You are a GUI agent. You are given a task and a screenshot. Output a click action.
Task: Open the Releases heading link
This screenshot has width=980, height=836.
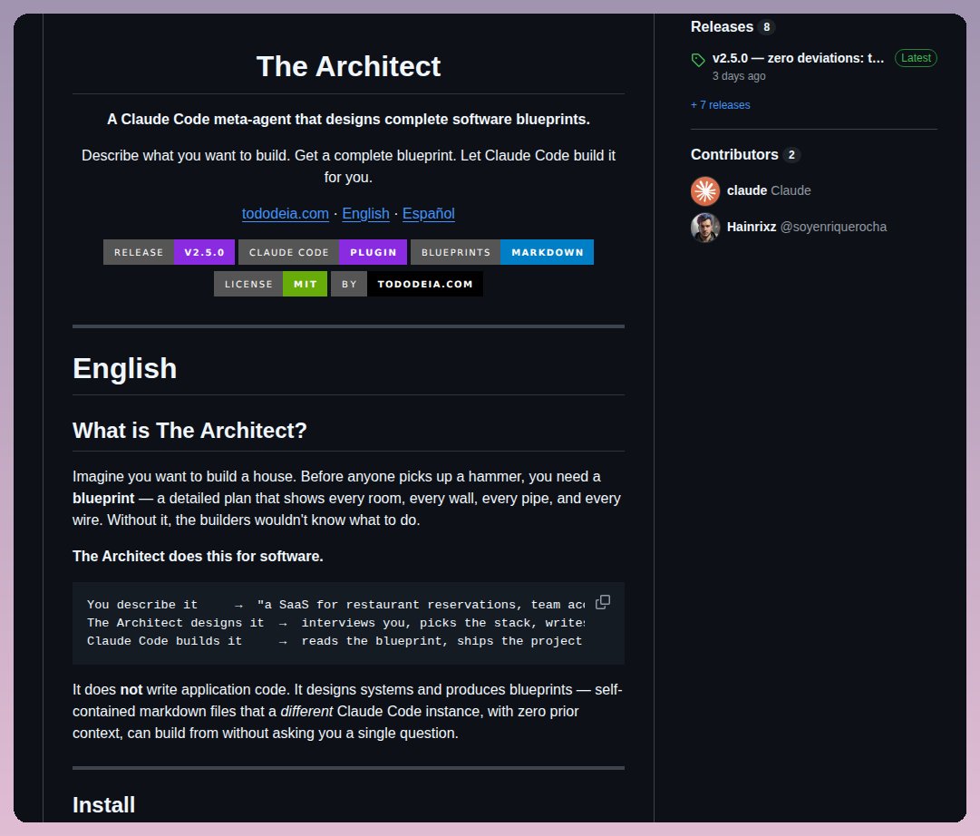click(722, 27)
